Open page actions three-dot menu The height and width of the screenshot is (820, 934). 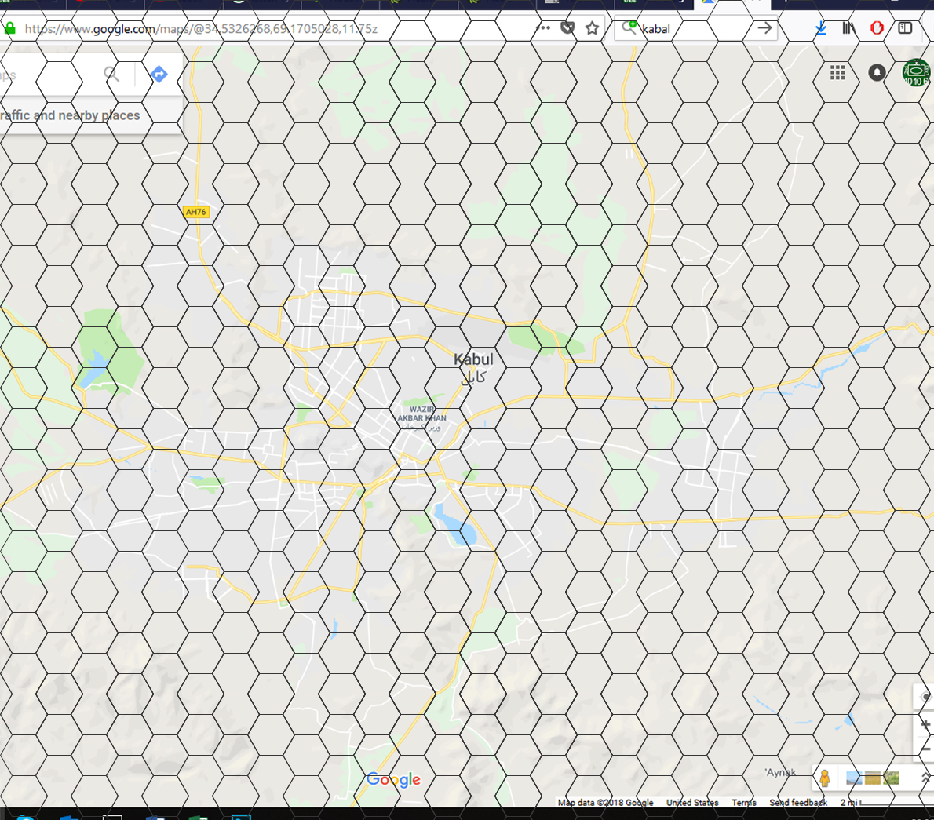542,28
